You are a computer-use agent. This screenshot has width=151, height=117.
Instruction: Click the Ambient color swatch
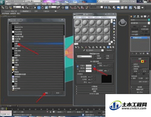[88, 66]
